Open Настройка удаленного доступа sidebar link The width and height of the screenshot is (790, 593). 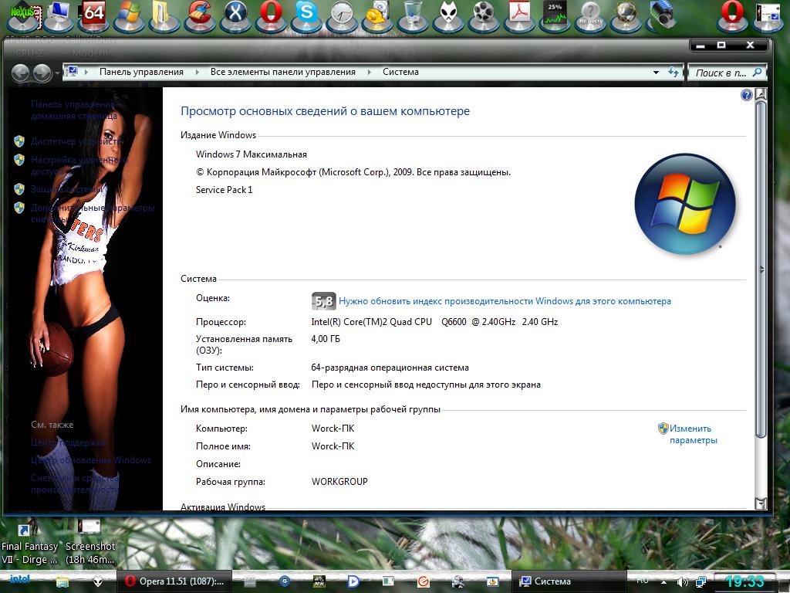click(79, 165)
